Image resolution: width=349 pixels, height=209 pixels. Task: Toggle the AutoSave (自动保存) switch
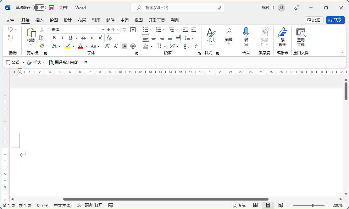pyautogui.click(x=39, y=8)
